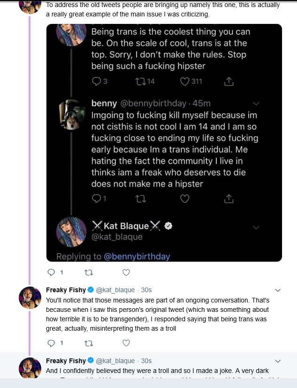297x388 pixels.
Task: Like the 'ongoing conversation' tweet
Action: 126,343
